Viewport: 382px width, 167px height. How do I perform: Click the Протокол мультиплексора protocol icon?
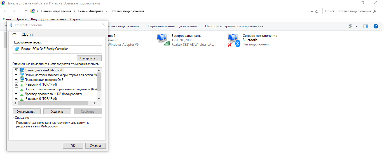(22, 89)
